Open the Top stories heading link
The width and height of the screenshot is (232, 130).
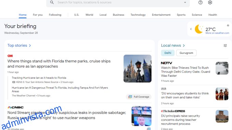(x=17, y=45)
